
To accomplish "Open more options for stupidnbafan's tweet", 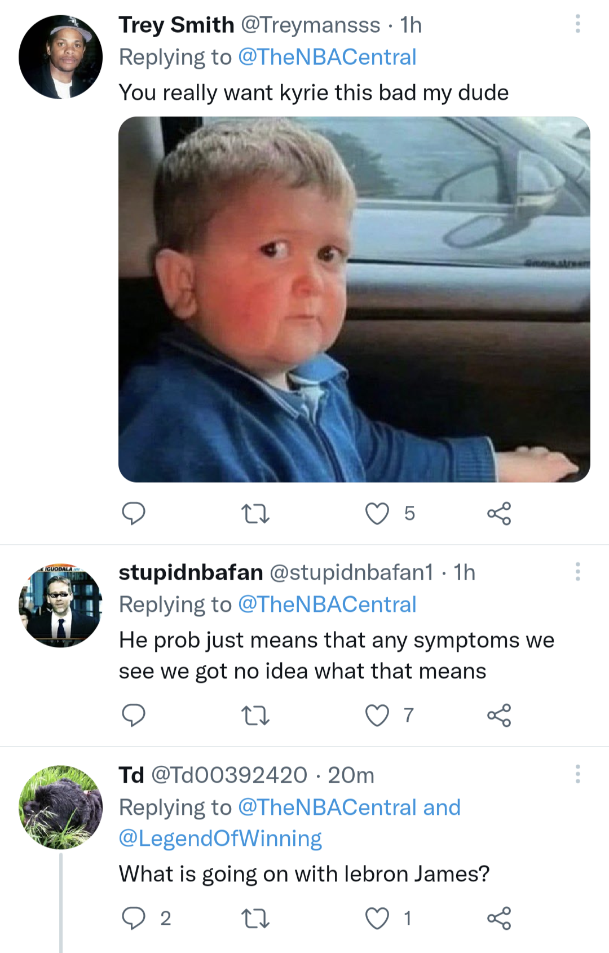I will tap(577, 571).
